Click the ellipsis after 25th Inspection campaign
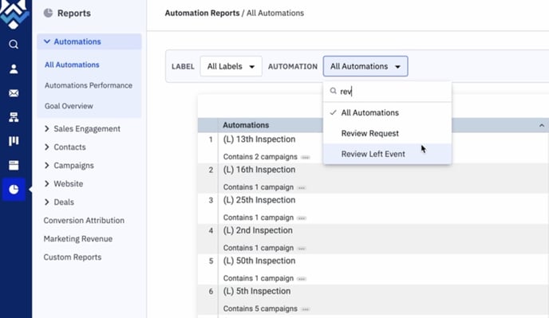549x318 pixels. tap(301, 218)
